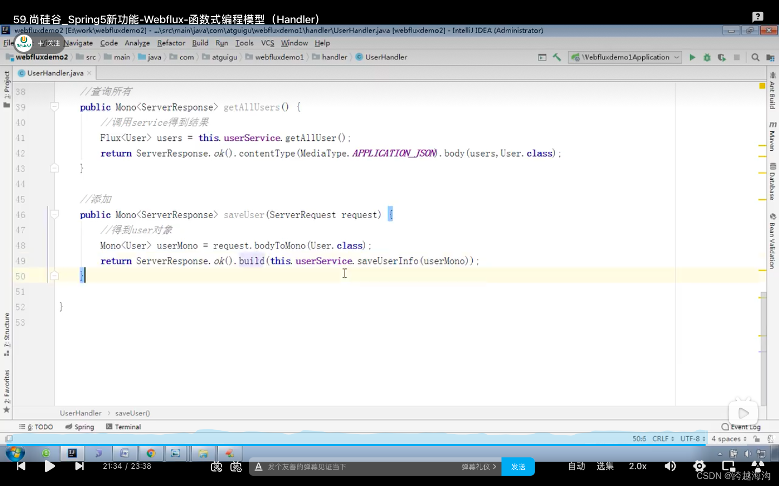Open the Database side panel

coord(773,182)
